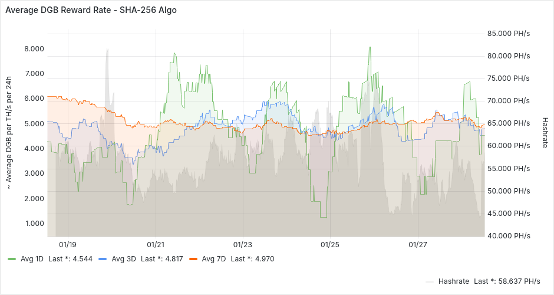This screenshot has width=554, height=295.
Task: Click the gray Hashrate legend color swatch
Action: (x=430, y=281)
